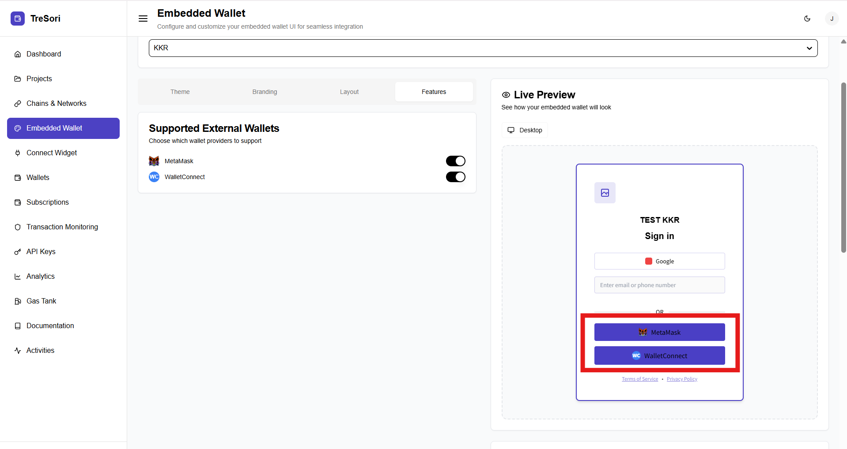Image resolution: width=847 pixels, height=449 pixels.
Task: Open the KKR project dropdown
Action: coord(483,48)
